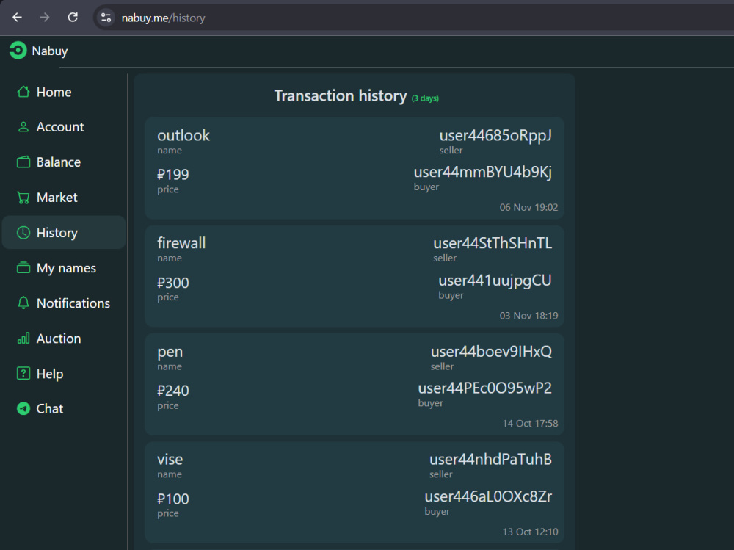The height and width of the screenshot is (550, 734).
Task: Select History in the sidebar
Action: 64,232
